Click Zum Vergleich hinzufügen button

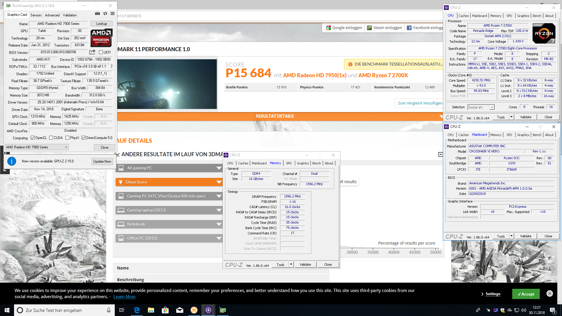[x=420, y=103]
